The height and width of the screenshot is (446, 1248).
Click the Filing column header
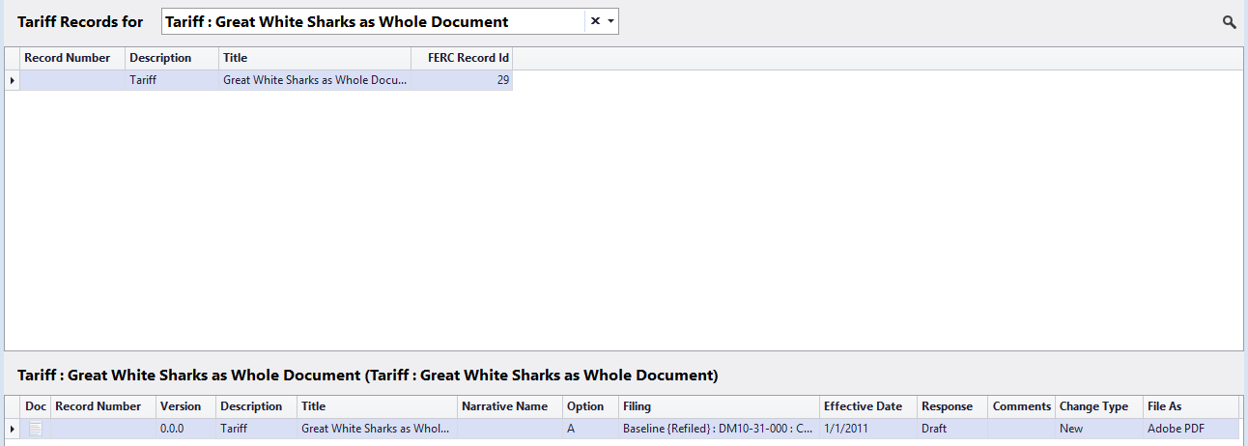pos(719,406)
